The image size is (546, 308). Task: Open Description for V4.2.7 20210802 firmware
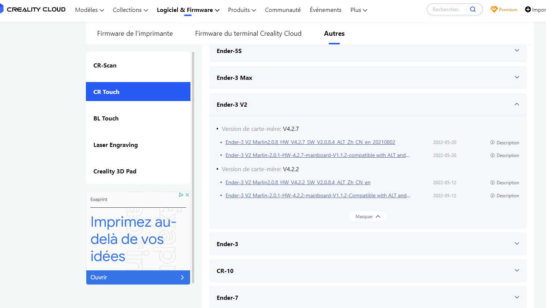pyautogui.click(x=505, y=142)
